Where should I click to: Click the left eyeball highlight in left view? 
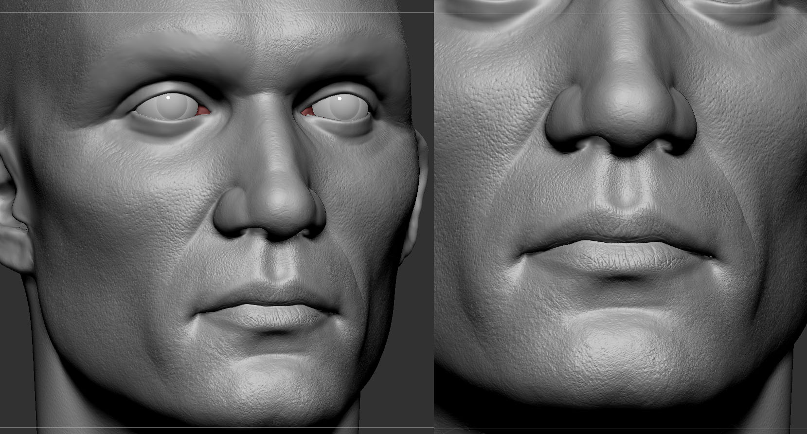[168, 97]
